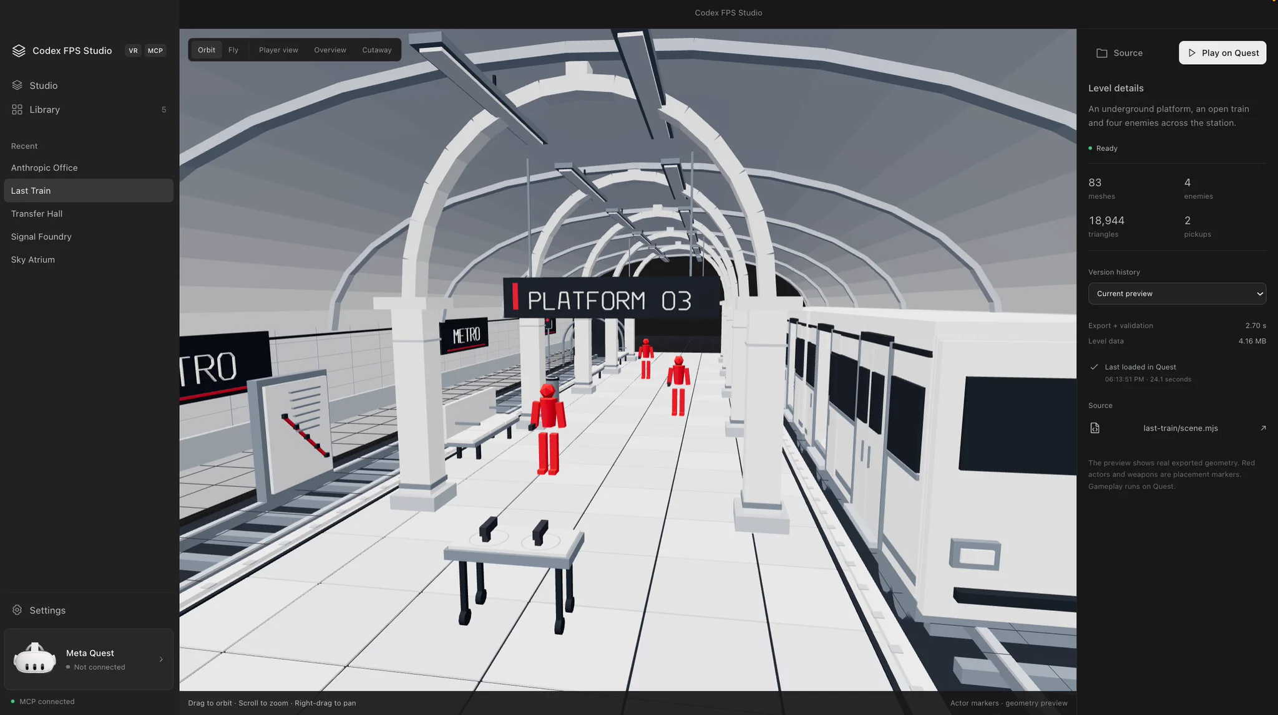
Task: Open recent level Sky Atrium
Action: pyautogui.click(x=89, y=260)
